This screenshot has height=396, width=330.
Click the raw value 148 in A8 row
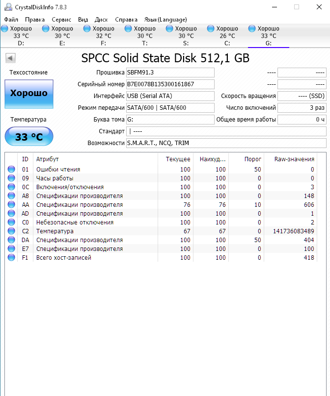309,196
